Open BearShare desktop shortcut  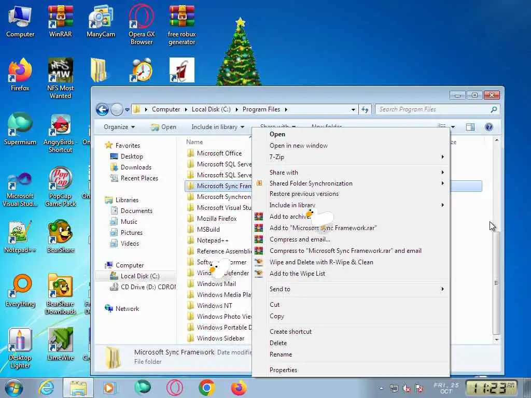(x=60, y=236)
